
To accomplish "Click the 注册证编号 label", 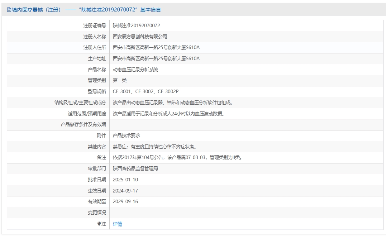I will (x=95, y=25).
